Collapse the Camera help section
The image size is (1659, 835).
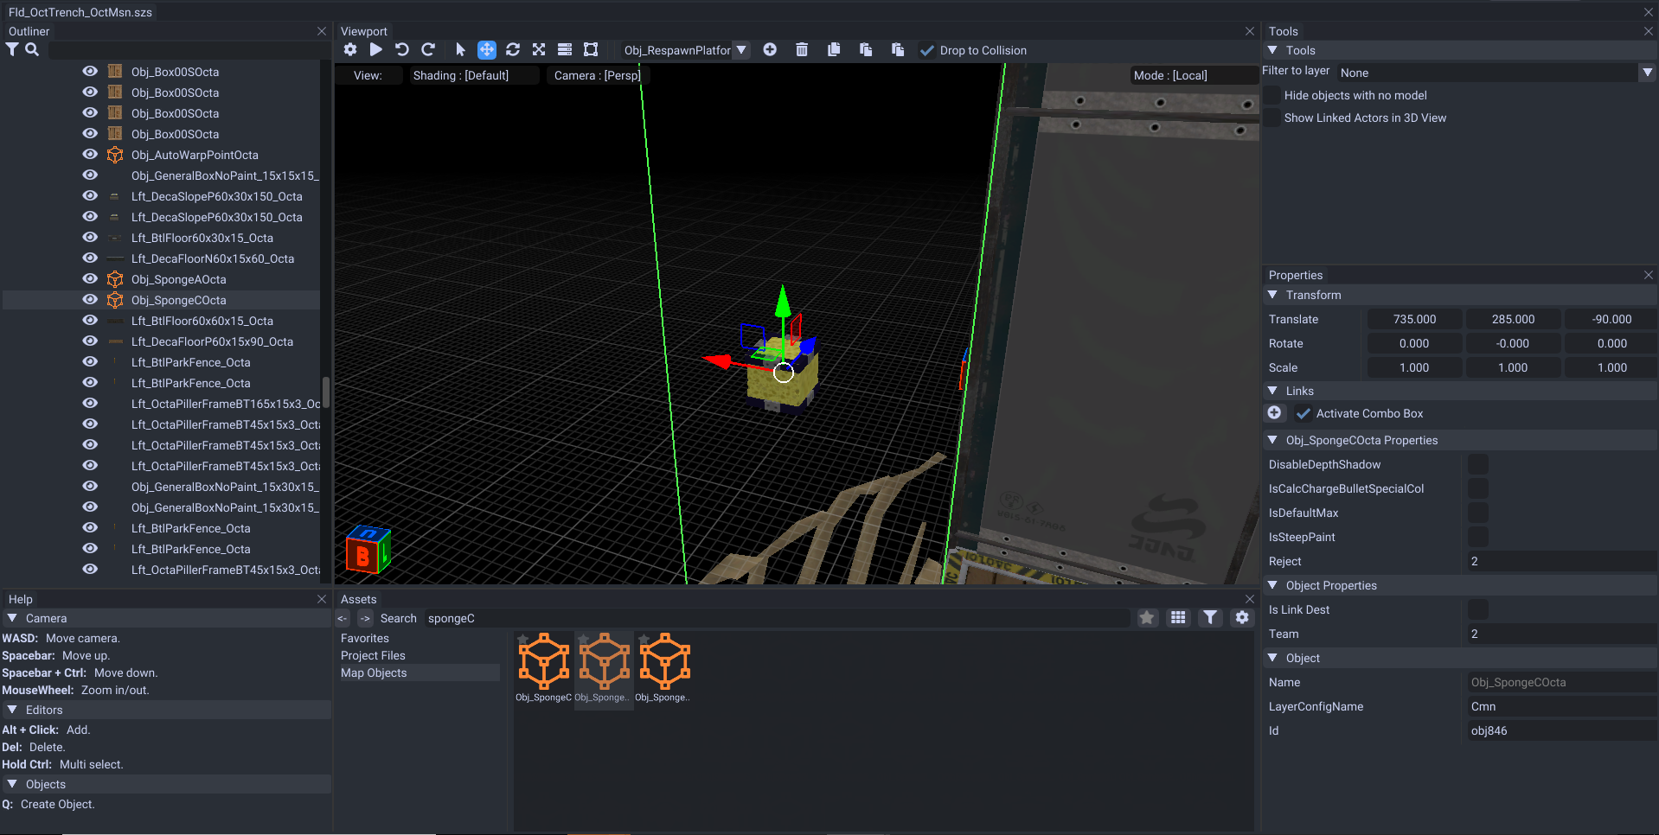click(12, 618)
